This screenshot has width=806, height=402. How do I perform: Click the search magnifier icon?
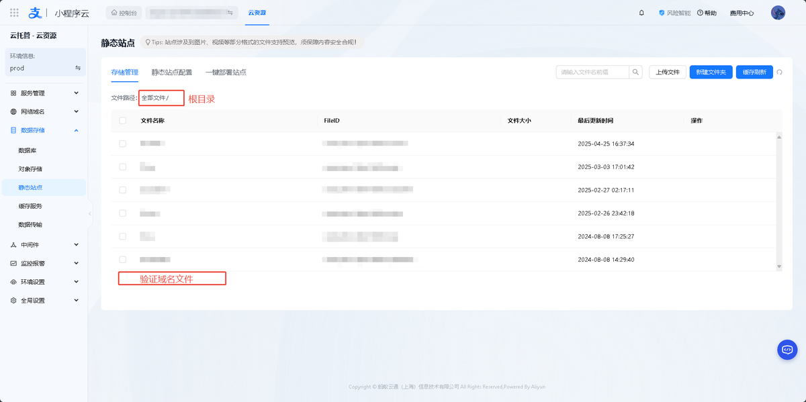635,72
